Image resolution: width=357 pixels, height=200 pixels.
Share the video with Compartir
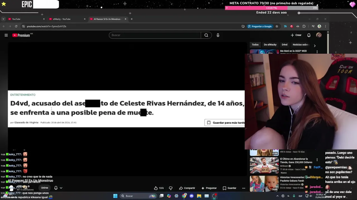click(x=187, y=188)
